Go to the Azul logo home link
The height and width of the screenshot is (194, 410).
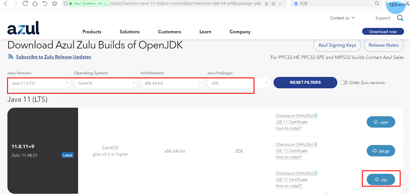click(x=23, y=28)
